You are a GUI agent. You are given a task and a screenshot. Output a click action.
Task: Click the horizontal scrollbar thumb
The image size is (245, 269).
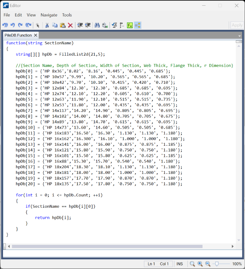107,247
